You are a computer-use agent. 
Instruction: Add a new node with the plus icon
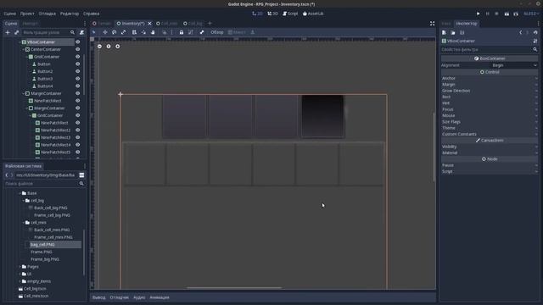pos(8,32)
